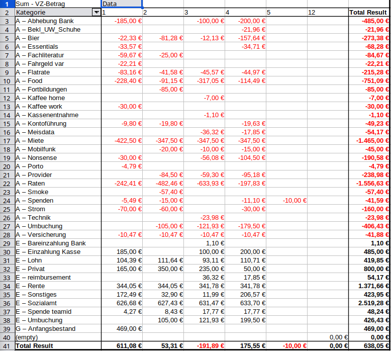Click the Miete total of -1.465,00 €
This screenshot has width=391, height=351.
369,141
